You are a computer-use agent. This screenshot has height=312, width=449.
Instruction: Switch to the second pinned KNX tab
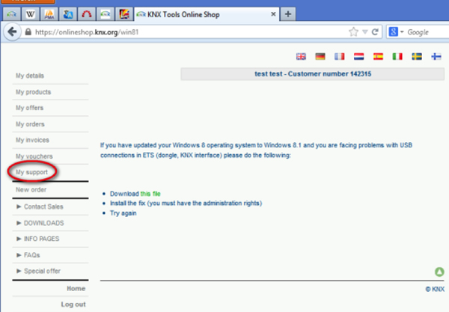pyautogui.click(x=105, y=14)
